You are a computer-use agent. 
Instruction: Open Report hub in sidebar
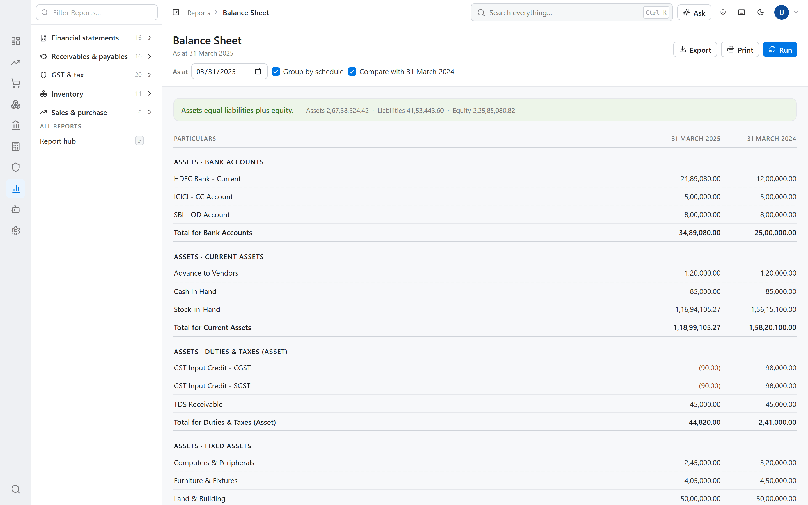(x=92, y=141)
